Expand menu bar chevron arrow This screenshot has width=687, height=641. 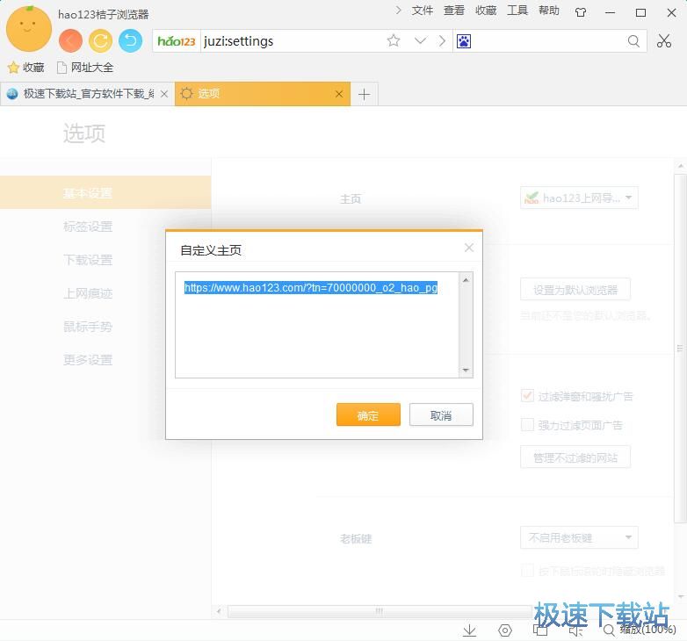click(398, 11)
